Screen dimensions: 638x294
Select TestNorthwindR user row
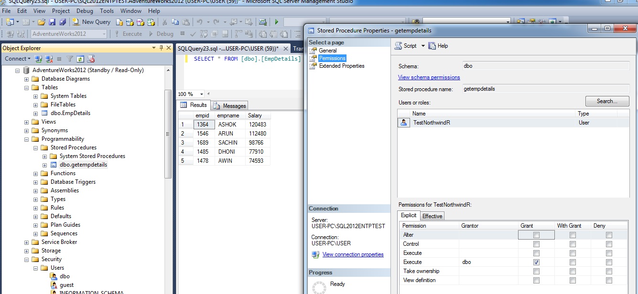pyautogui.click(x=513, y=123)
